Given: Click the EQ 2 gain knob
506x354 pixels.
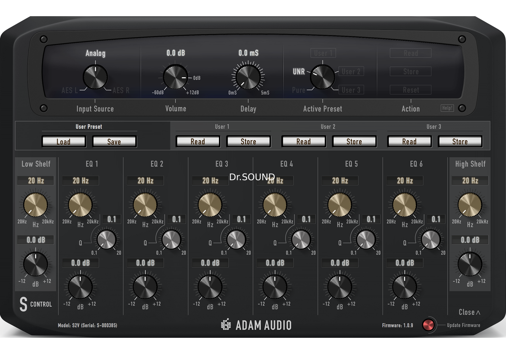Looking at the screenshot, I should [145, 287].
